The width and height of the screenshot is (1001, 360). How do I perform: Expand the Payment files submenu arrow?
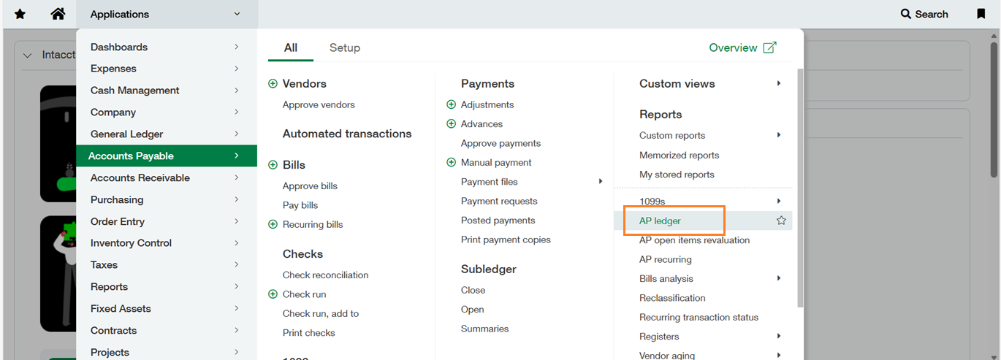pos(601,182)
